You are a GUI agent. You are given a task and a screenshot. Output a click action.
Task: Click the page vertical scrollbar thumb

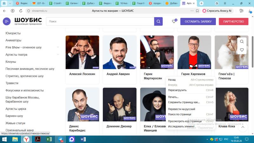[252, 52]
